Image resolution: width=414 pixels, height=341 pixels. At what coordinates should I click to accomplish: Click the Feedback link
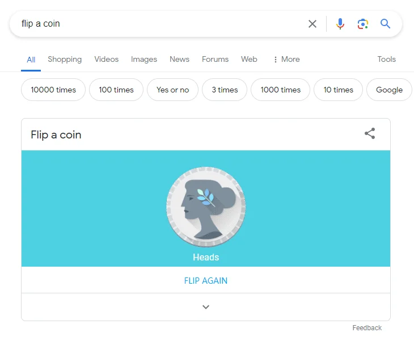(367, 328)
